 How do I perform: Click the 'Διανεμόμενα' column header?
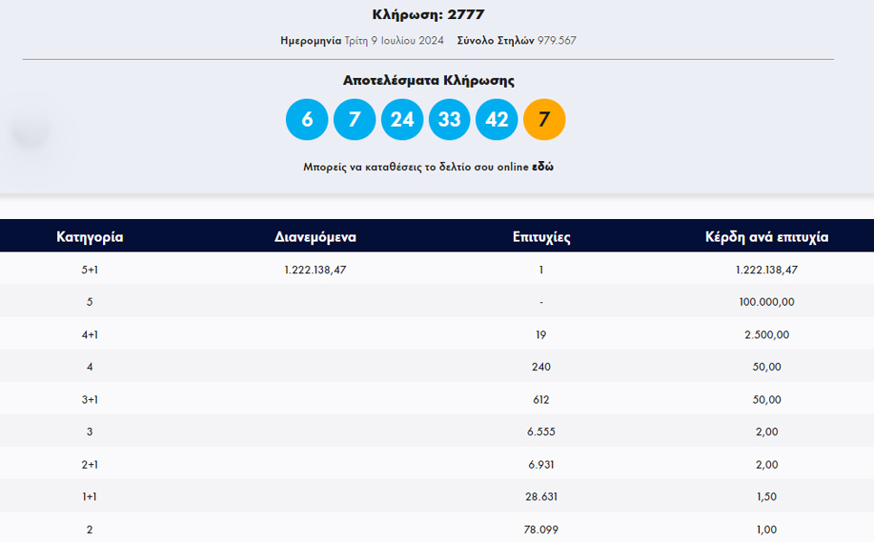315,237
